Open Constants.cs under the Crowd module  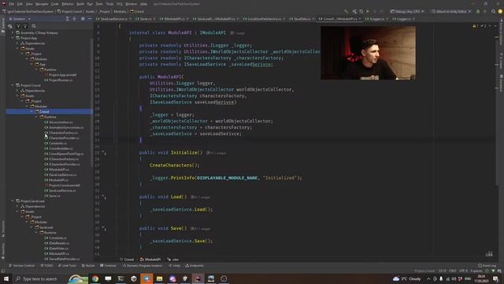(x=57, y=144)
